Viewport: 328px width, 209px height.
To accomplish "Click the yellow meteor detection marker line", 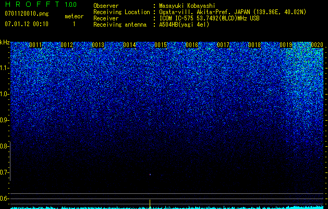I will pos(150,204).
